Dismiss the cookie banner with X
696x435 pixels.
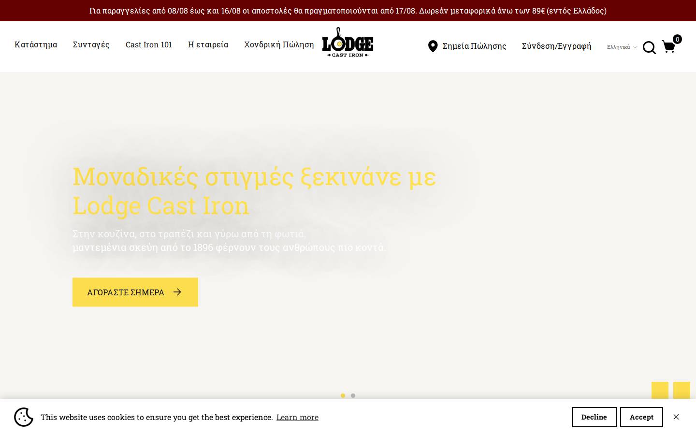point(676,417)
